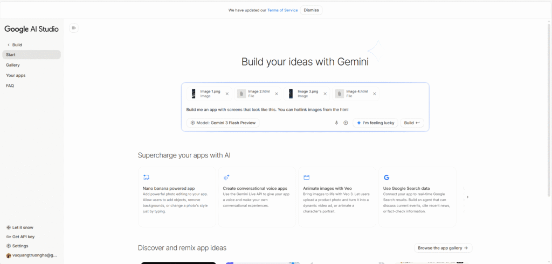Remove the Image 1.png attachment
The height and width of the screenshot is (264, 552).
pyautogui.click(x=227, y=94)
